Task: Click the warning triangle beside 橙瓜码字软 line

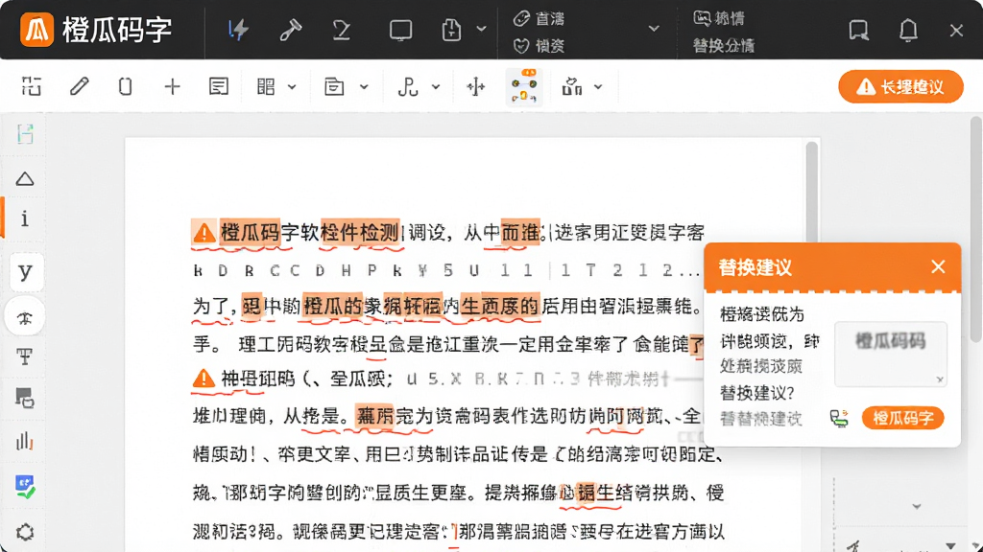Action: 204,233
